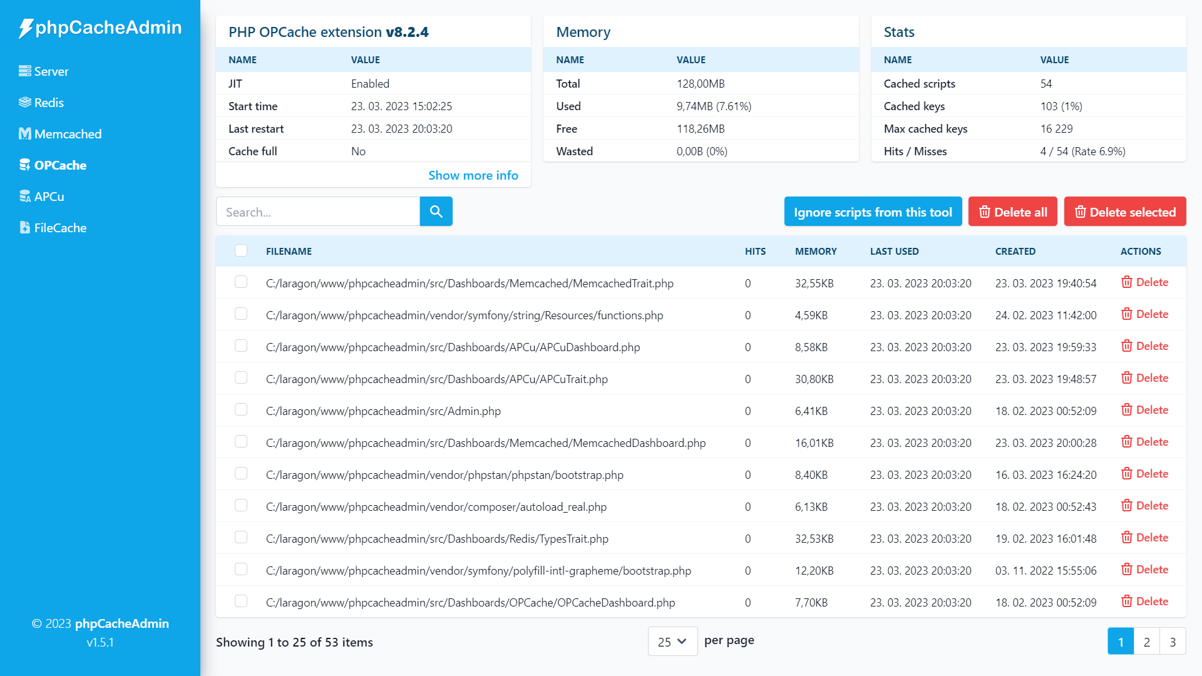Click the phpCacheAdmin lightning bolt logo
This screenshot has height=676, width=1202.
tap(26, 28)
